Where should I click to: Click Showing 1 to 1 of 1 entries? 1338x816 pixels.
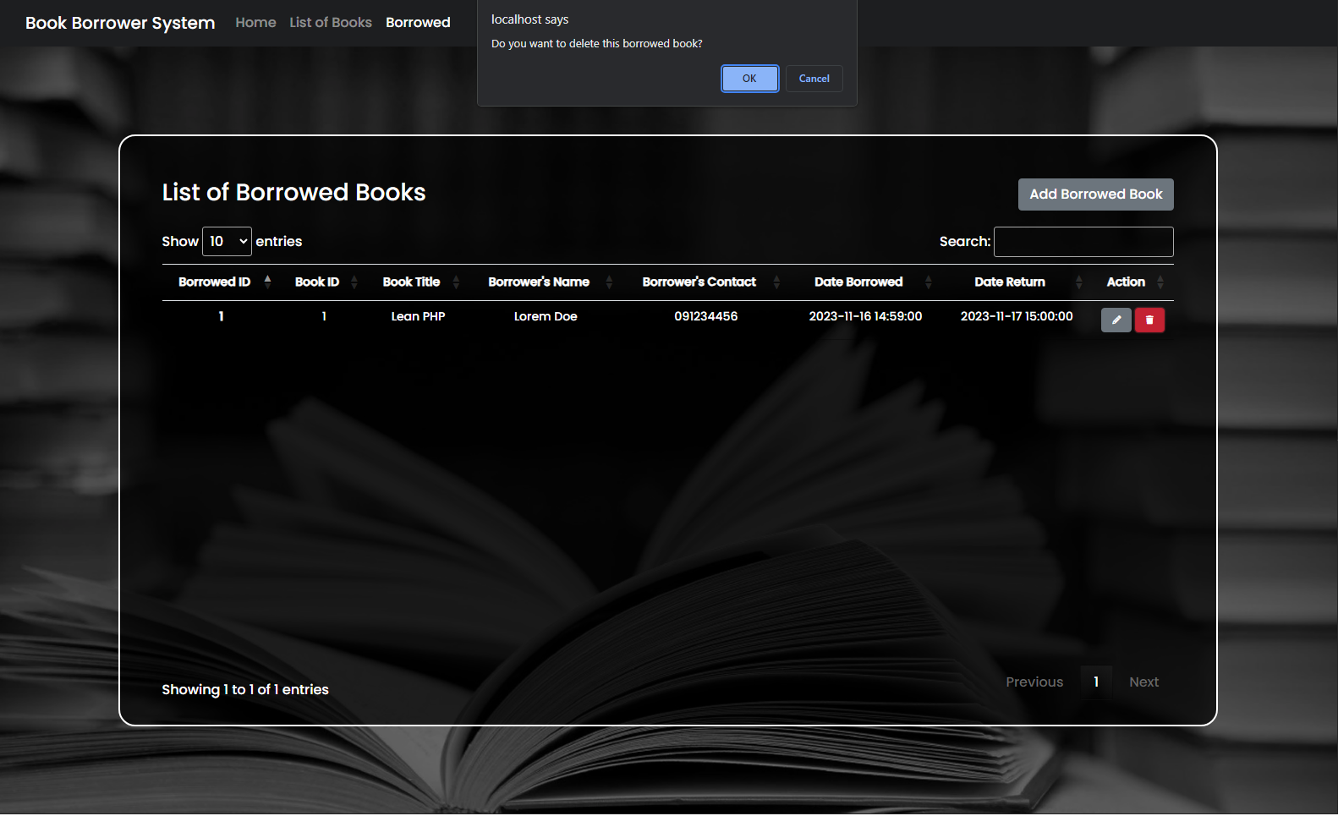(x=245, y=689)
